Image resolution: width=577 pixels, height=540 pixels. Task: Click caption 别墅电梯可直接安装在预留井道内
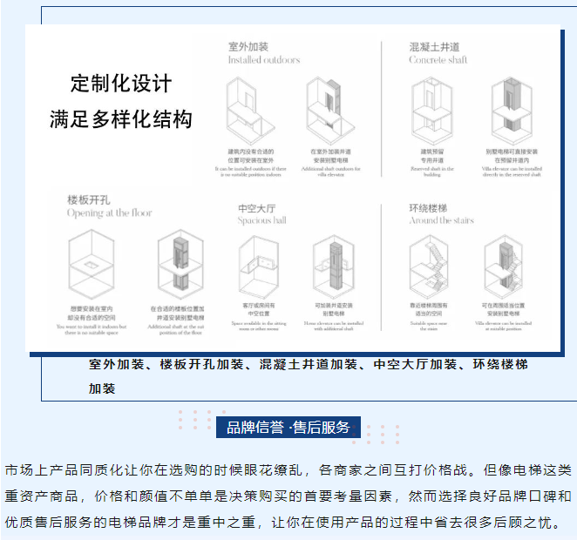click(x=512, y=156)
